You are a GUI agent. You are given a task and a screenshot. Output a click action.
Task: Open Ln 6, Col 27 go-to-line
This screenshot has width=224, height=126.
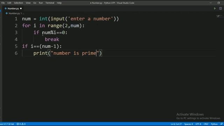pos(176,124)
